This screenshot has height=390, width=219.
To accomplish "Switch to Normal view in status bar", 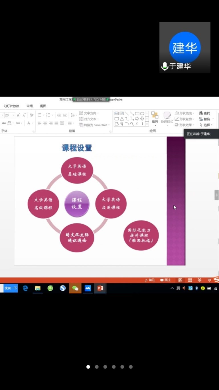I will [x=180, y=280].
